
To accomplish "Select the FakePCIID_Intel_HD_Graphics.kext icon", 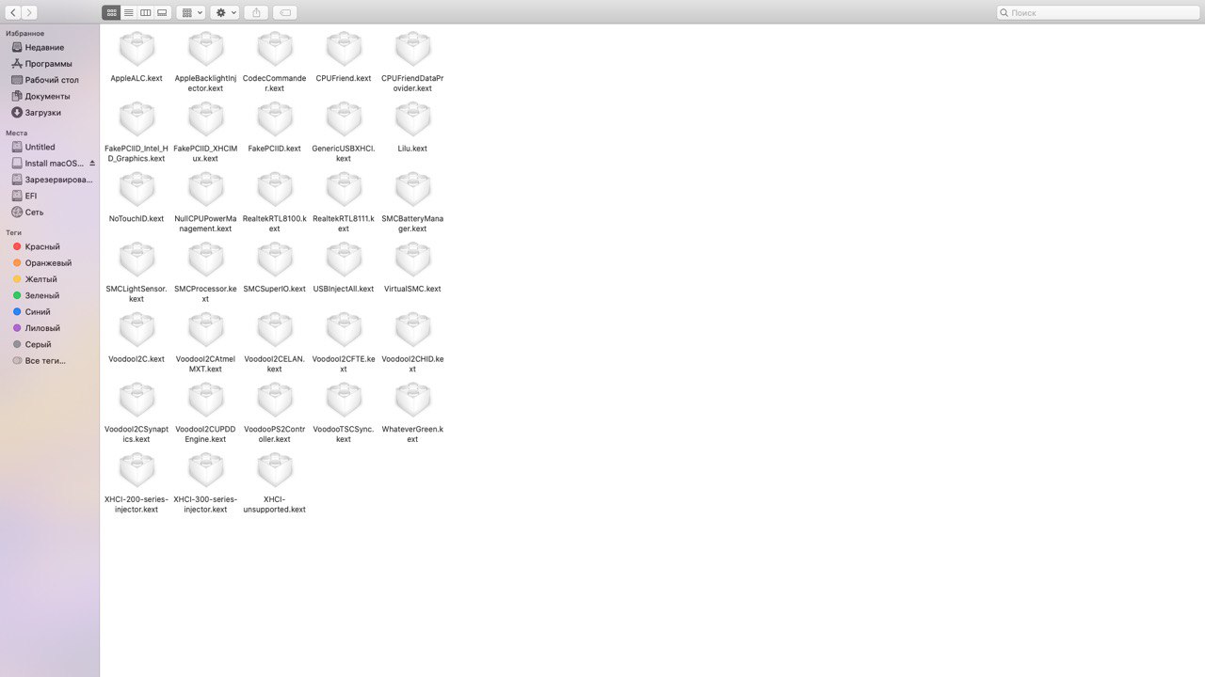I will [x=137, y=119].
